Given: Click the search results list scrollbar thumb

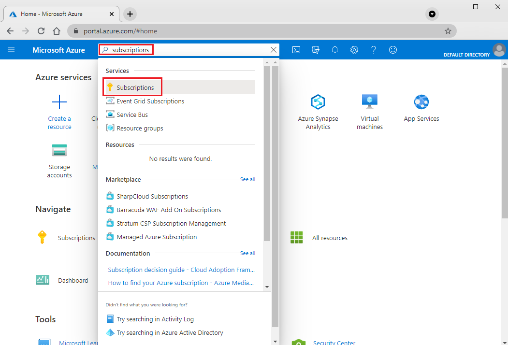Looking at the screenshot, I should [267, 154].
